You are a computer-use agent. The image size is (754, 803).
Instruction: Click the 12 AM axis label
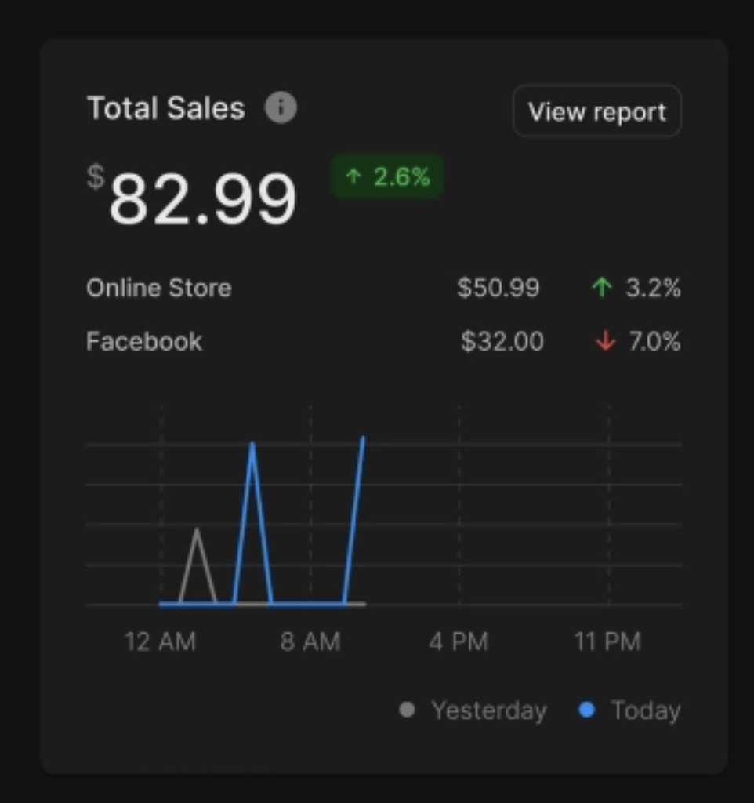(x=160, y=641)
